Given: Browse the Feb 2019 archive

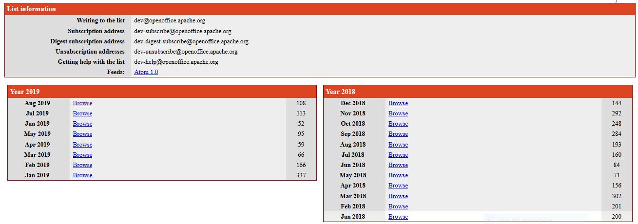Looking at the screenshot, I should tap(82, 165).
